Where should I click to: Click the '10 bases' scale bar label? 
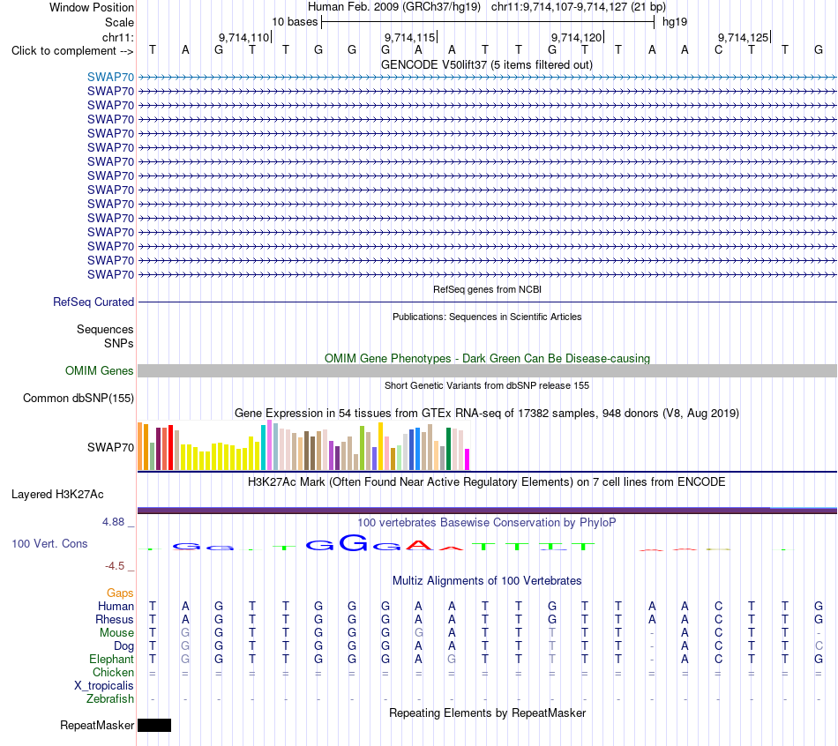(295, 22)
